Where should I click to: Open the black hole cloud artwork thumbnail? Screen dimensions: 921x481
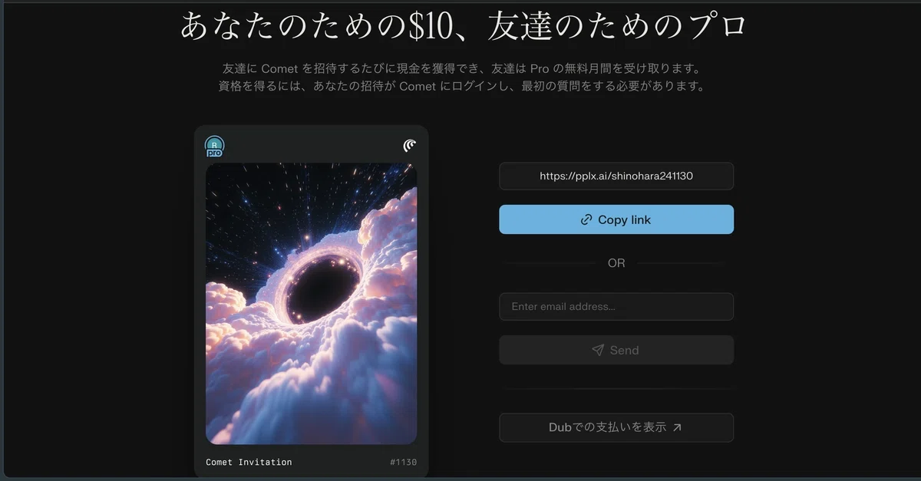point(311,304)
